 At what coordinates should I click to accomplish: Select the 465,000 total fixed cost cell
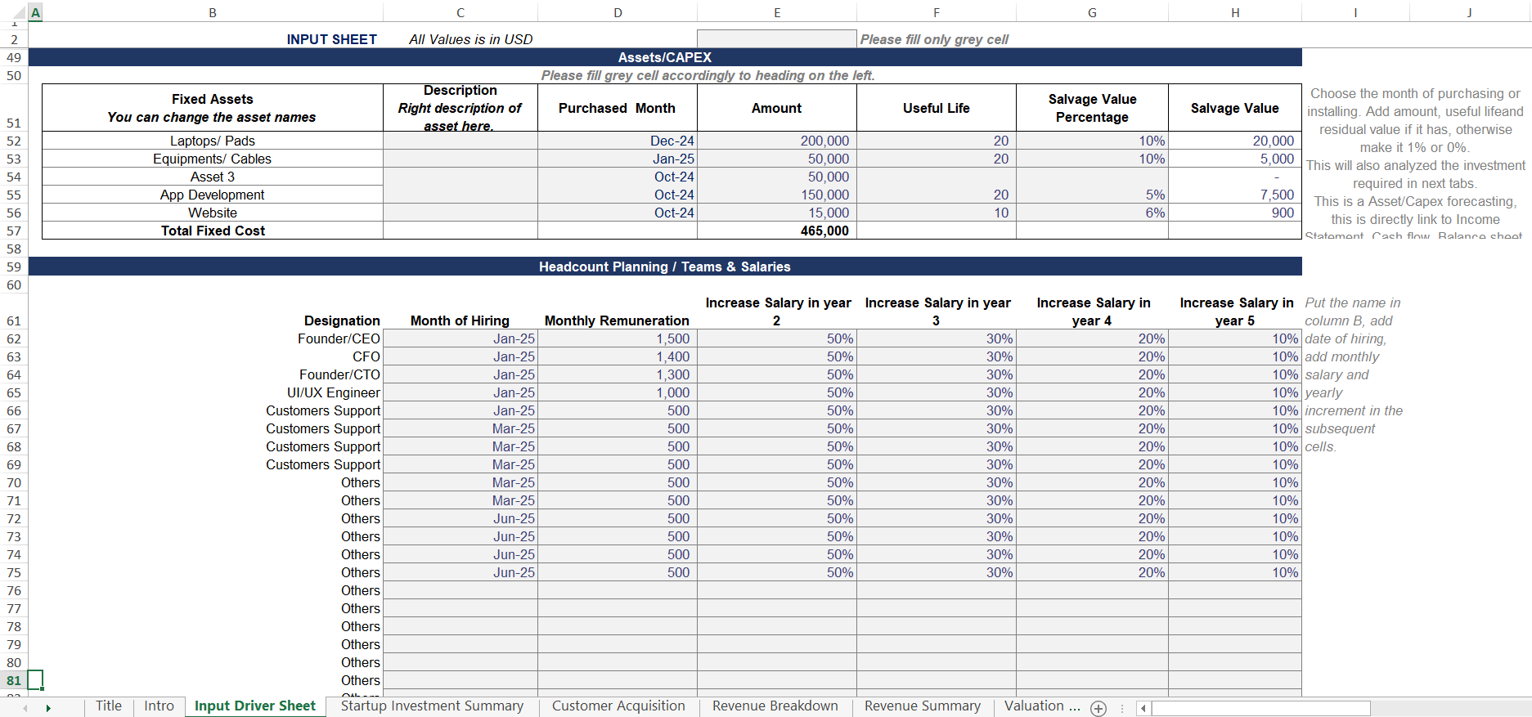(777, 231)
